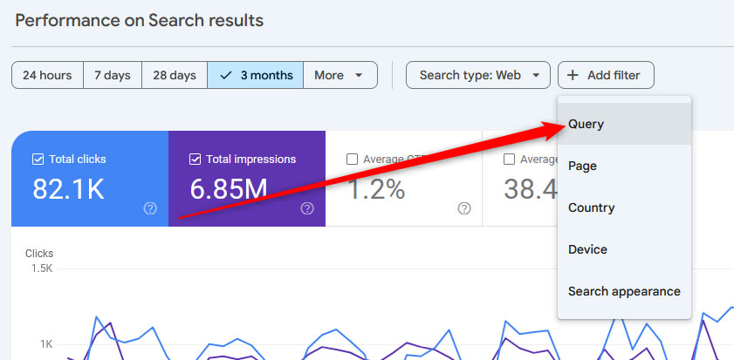Set date range to 7 days
The image size is (734, 360).
pyautogui.click(x=112, y=75)
